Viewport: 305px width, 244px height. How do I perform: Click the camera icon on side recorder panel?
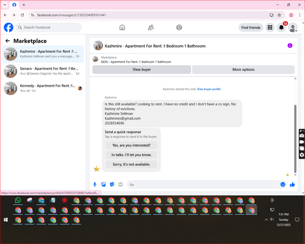[302, 136]
